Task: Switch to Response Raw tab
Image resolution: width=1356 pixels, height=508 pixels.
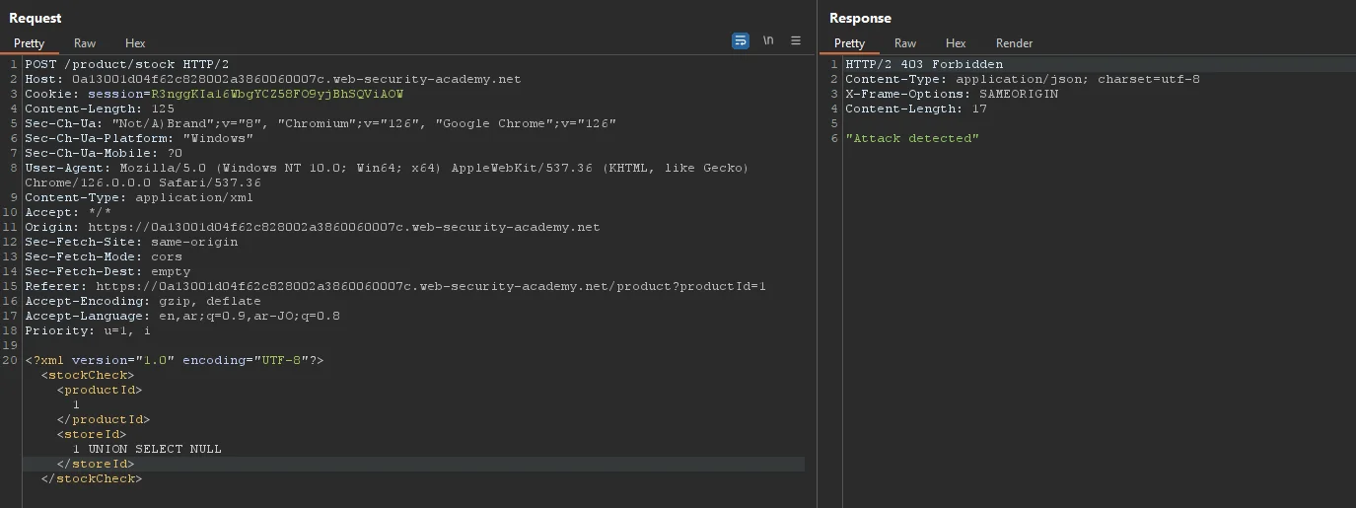Action: click(x=905, y=43)
